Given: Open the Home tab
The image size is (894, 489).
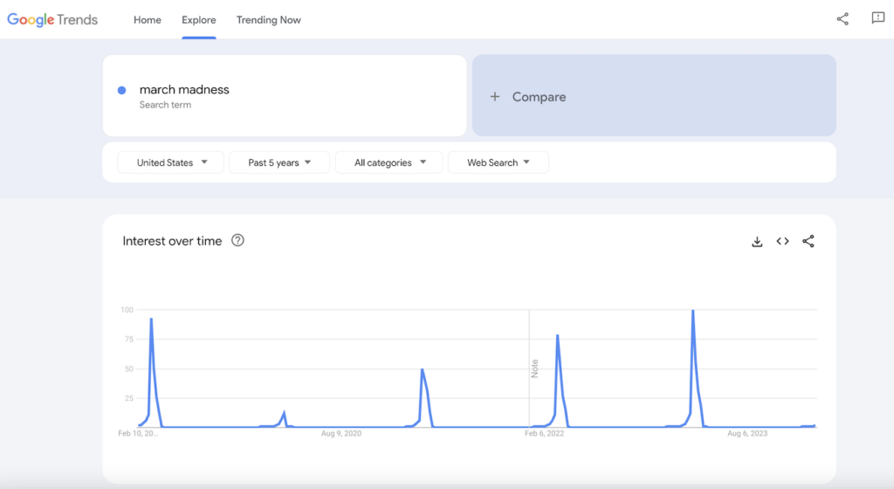Looking at the screenshot, I should [x=147, y=20].
